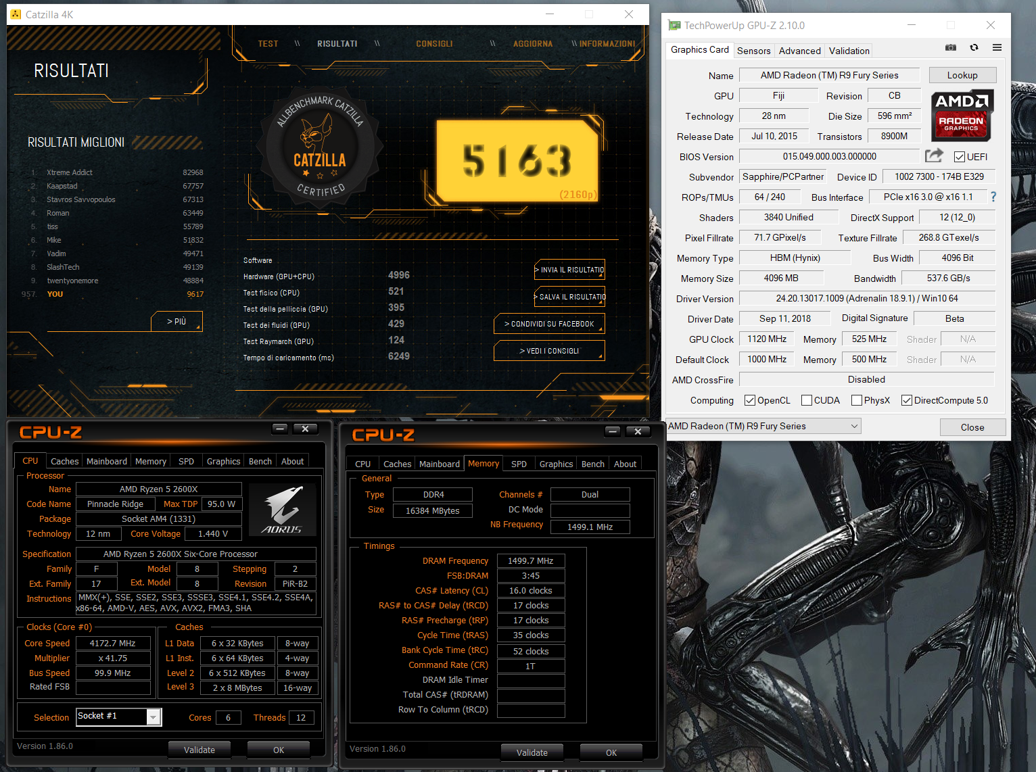Close the left CPU-Z window
The height and width of the screenshot is (772, 1036).
pyautogui.click(x=305, y=429)
